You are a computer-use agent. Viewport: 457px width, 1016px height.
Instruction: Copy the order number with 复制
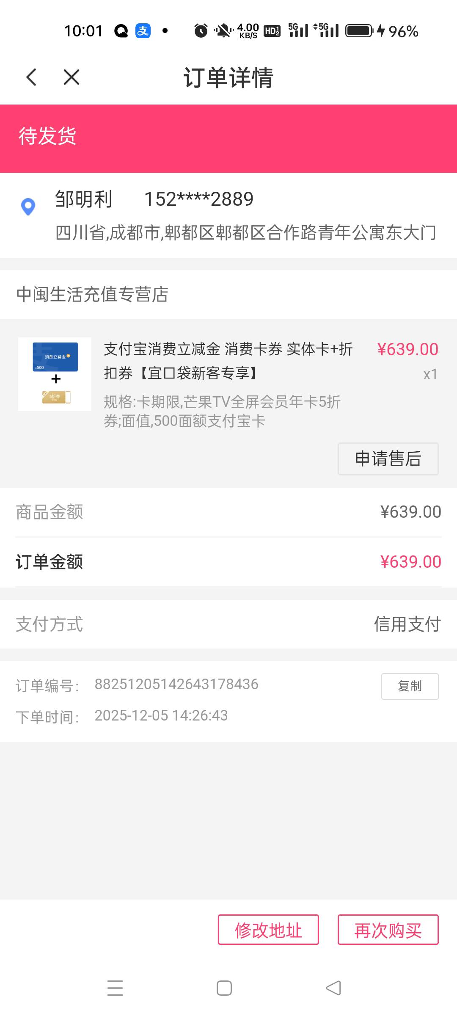410,686
